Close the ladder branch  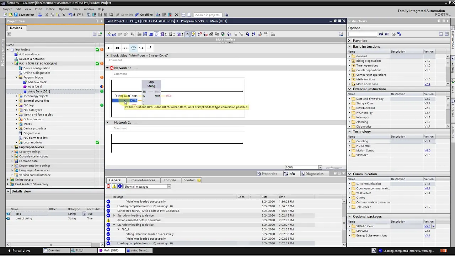[149, 48]
